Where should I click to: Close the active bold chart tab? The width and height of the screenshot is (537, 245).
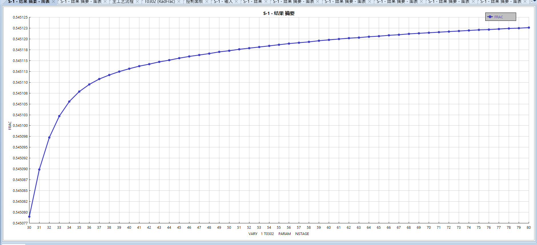click(x=53, y=1)
